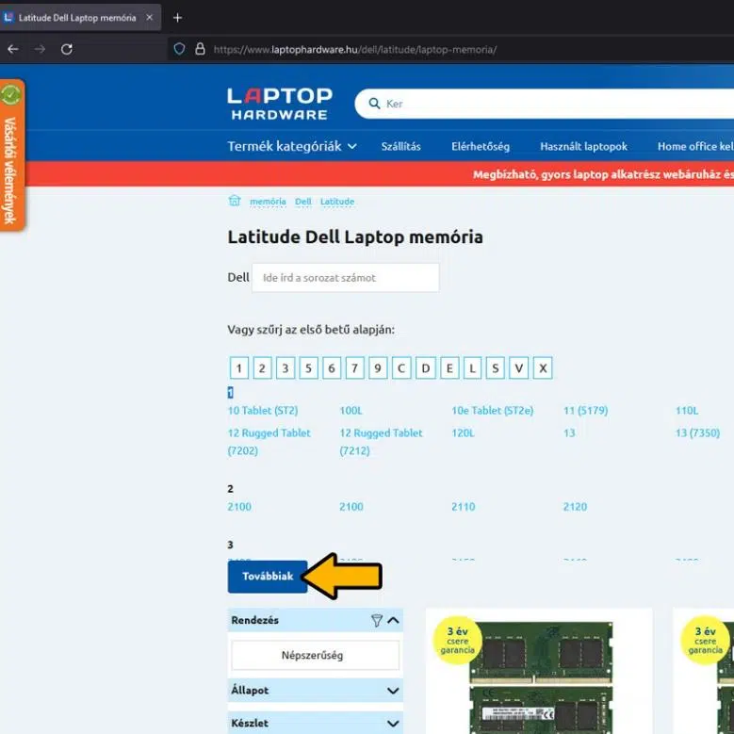The image size is (734, 734).
Task: Open the 13 (7350) model link
Action: [697, 433]
